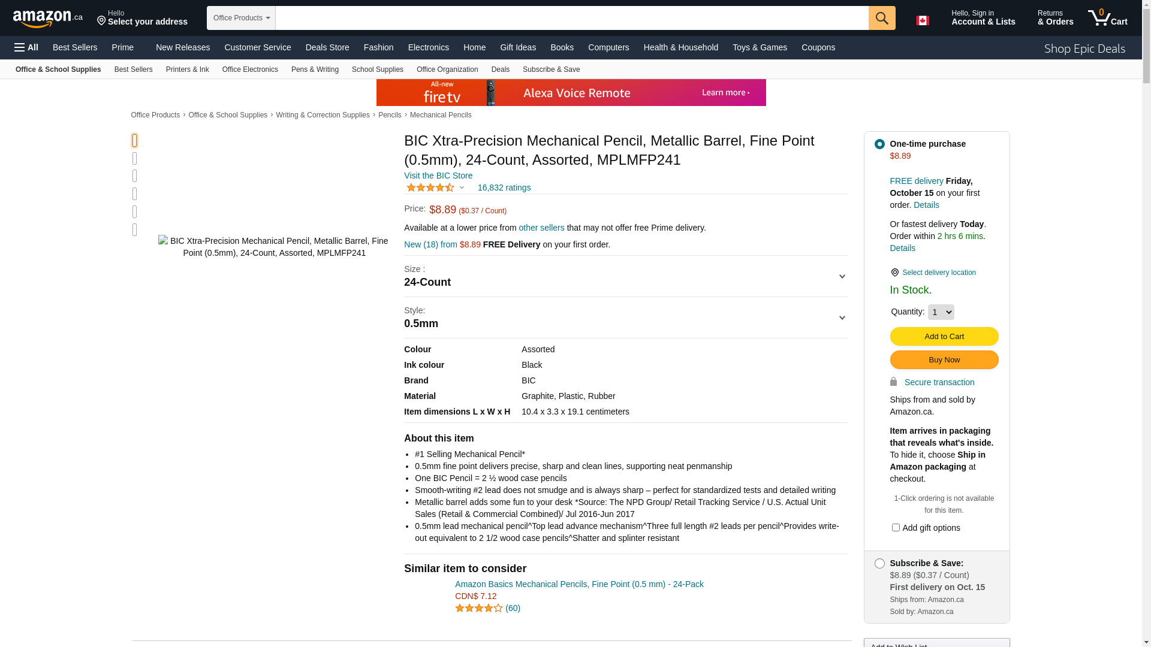Select the One-time purchase option
The height and width of the screenshot is (647, 1151).
[x=879, y=144]
